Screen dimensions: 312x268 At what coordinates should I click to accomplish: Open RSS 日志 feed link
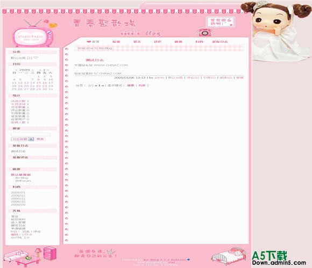(26, 232)
